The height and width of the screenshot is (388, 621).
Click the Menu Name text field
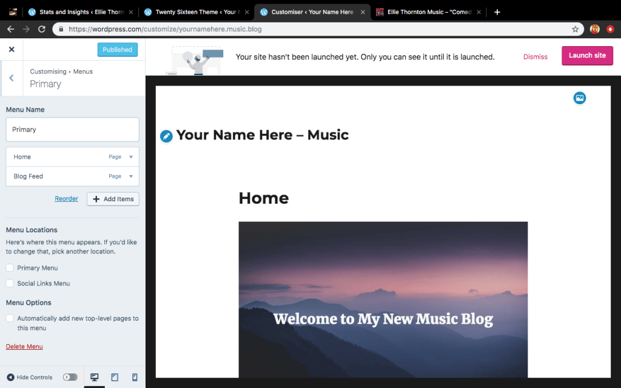72,130
